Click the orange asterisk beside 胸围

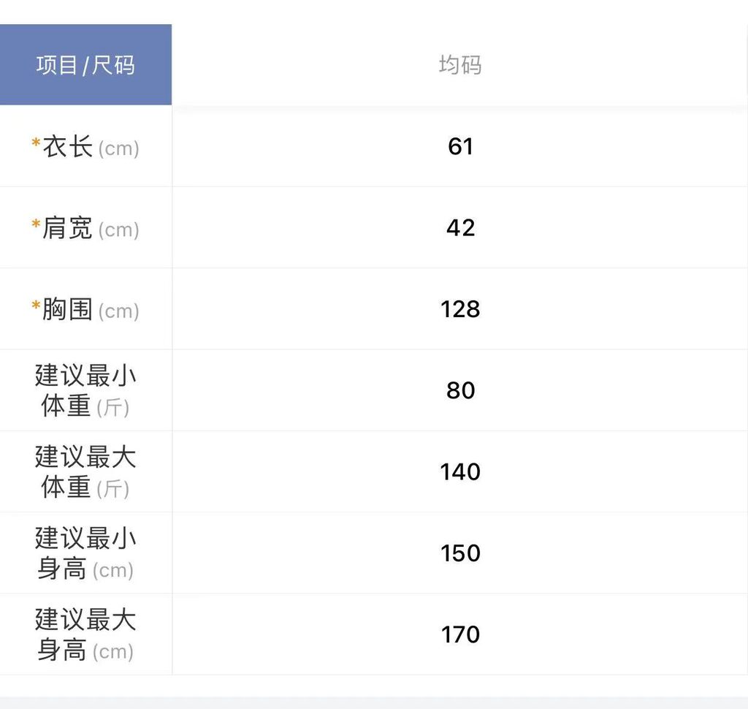click(36, 306)
